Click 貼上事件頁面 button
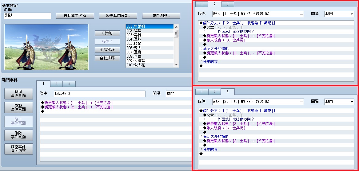359x171 pixels. 18,121
